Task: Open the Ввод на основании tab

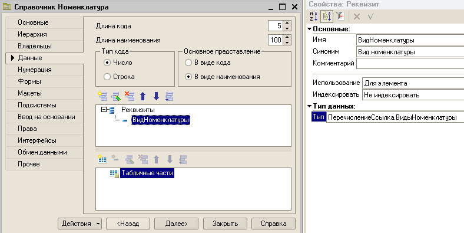Action: [x=44, y=117]
